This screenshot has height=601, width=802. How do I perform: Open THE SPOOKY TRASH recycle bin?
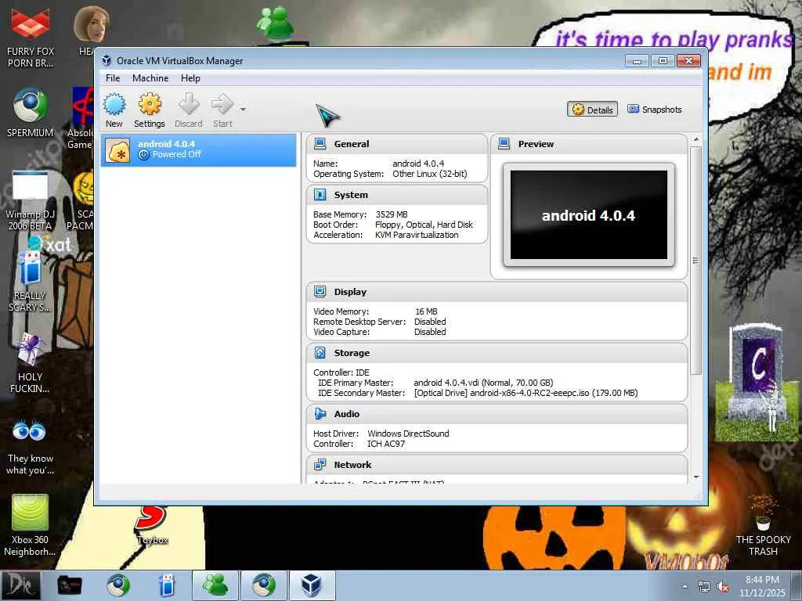(x=763, y=527)
